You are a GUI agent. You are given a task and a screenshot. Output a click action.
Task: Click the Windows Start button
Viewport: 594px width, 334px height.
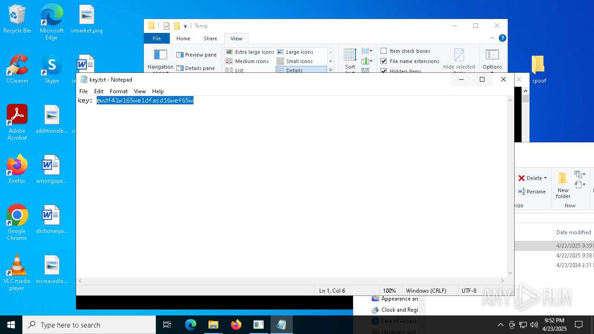click(11, 325)
